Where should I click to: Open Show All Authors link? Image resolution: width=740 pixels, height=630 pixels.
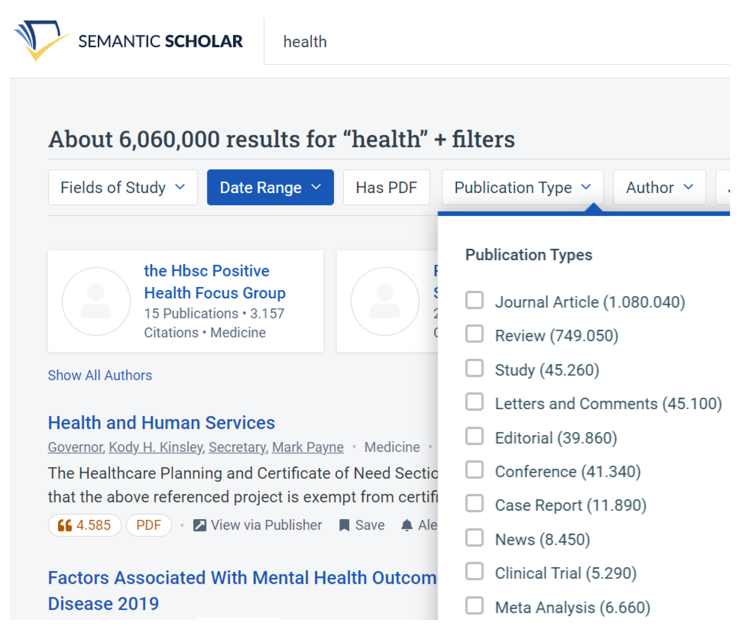point(100,375)
